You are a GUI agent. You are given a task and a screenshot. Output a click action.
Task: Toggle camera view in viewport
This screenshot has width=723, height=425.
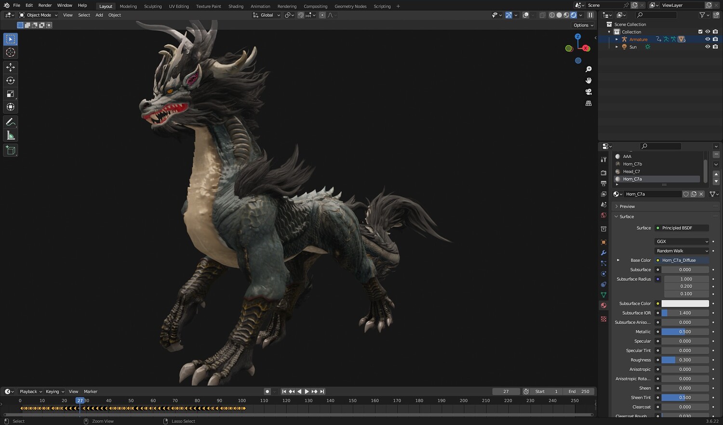click(589, 92)
